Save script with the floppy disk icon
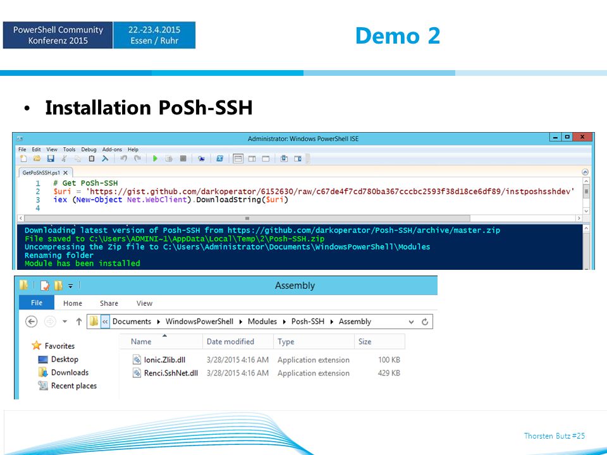The width and height of the screenshot is (607, 455). 51,159
